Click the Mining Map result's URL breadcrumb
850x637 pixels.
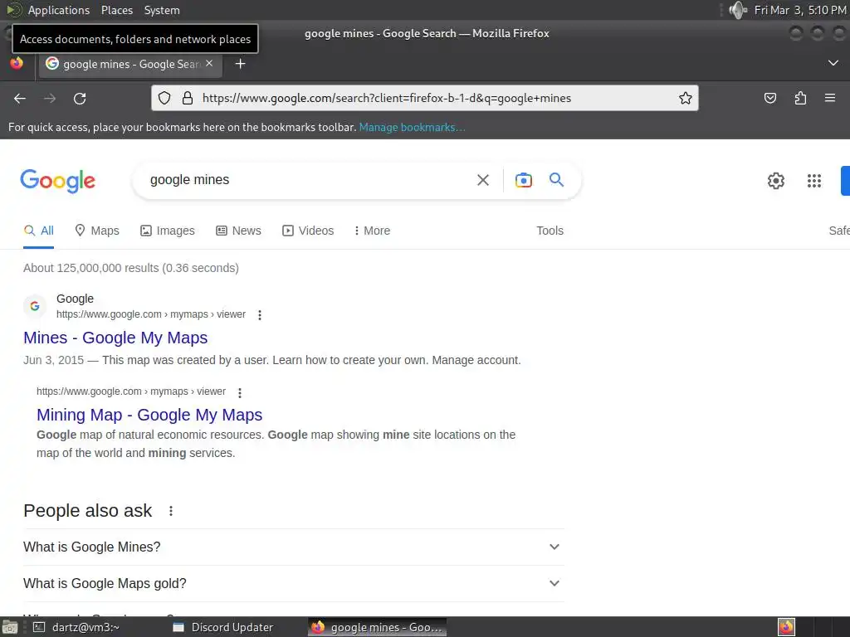[x=131, y=391]
